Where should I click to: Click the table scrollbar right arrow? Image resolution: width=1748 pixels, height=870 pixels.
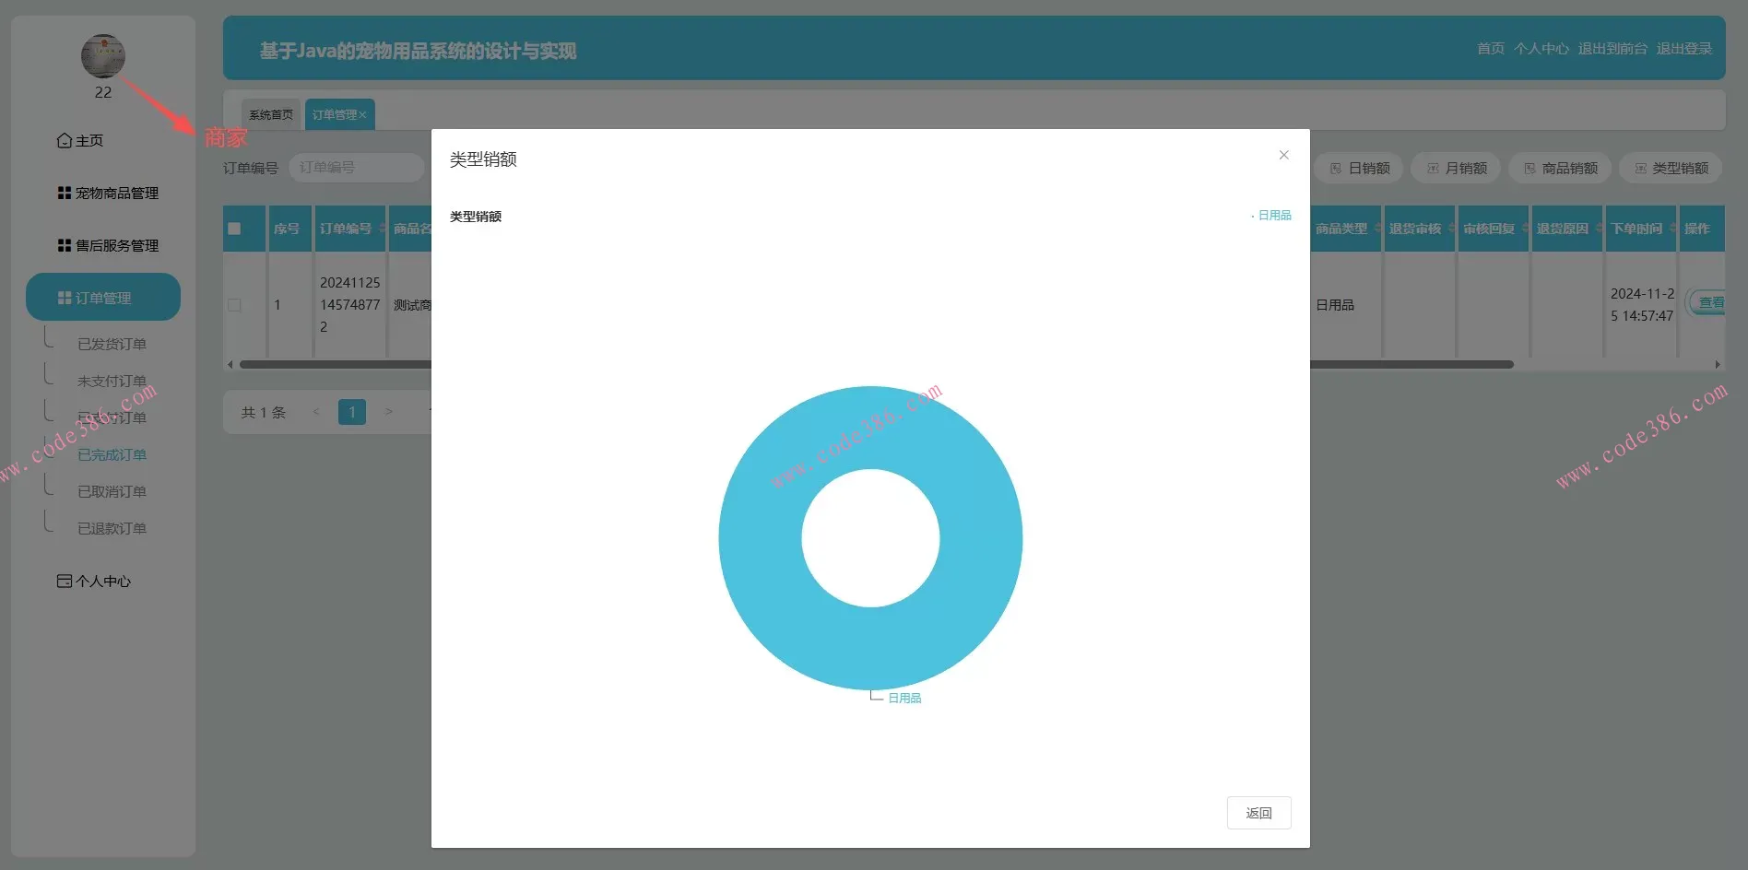pyautogui.click(x=1718, y=364)
